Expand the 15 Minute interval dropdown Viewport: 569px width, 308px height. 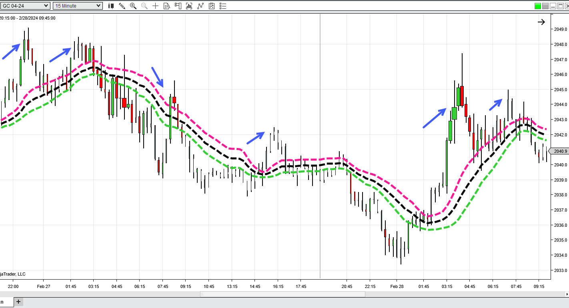tap(78, 6)
